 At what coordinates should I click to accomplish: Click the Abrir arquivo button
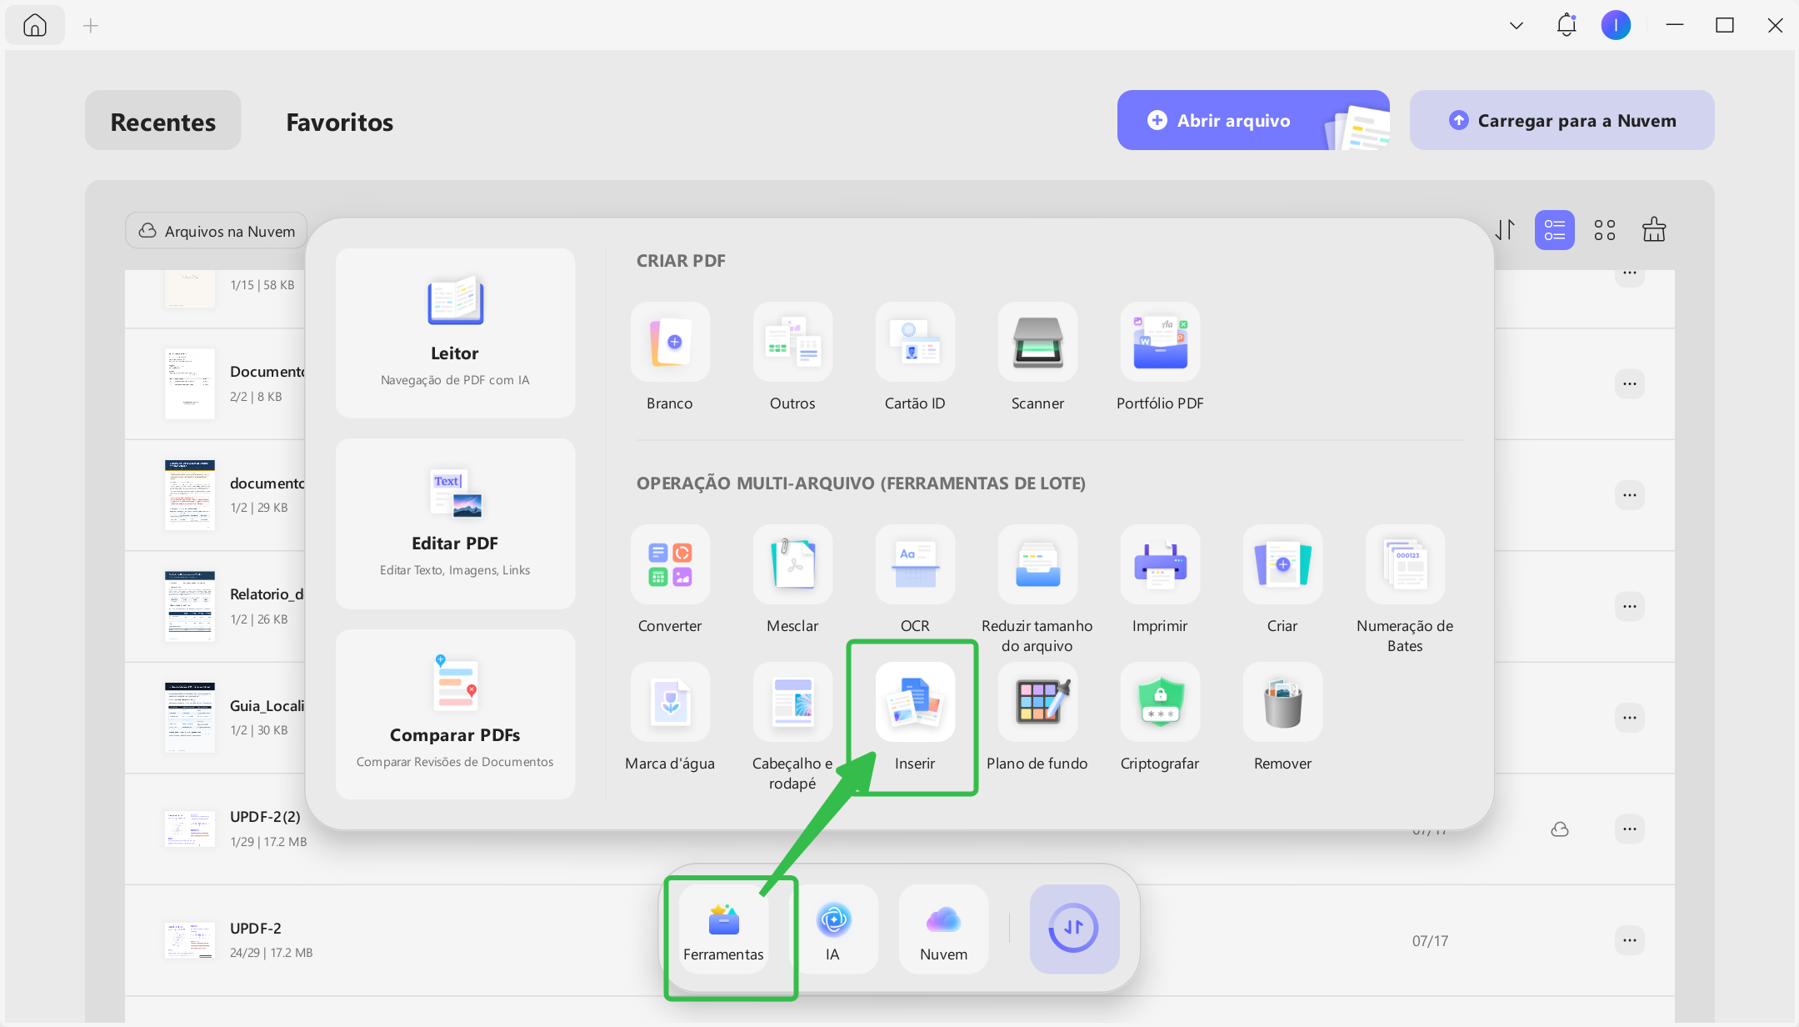tap(1253, 120)
